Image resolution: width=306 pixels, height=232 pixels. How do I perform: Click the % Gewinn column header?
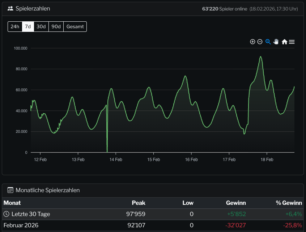289,203
